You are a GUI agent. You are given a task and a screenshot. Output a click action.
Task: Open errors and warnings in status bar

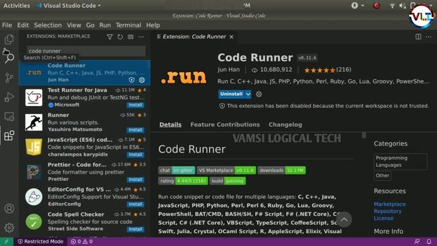click(82, 241)
